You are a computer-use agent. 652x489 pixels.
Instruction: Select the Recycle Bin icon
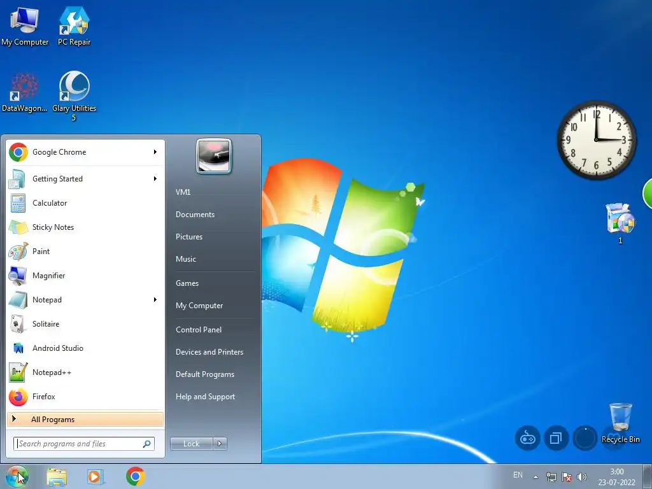click(620, 423)
